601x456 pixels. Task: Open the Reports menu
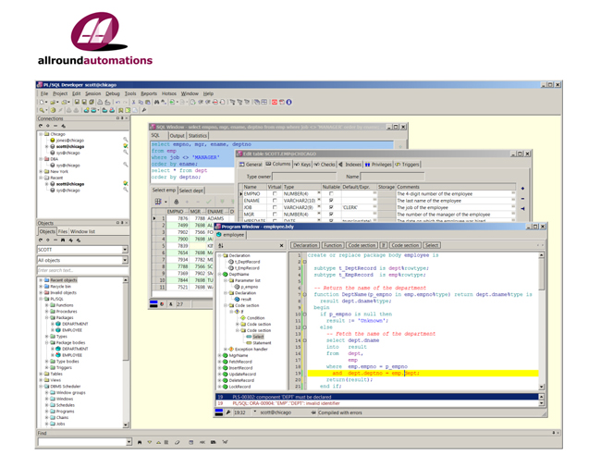coord(149,93)
